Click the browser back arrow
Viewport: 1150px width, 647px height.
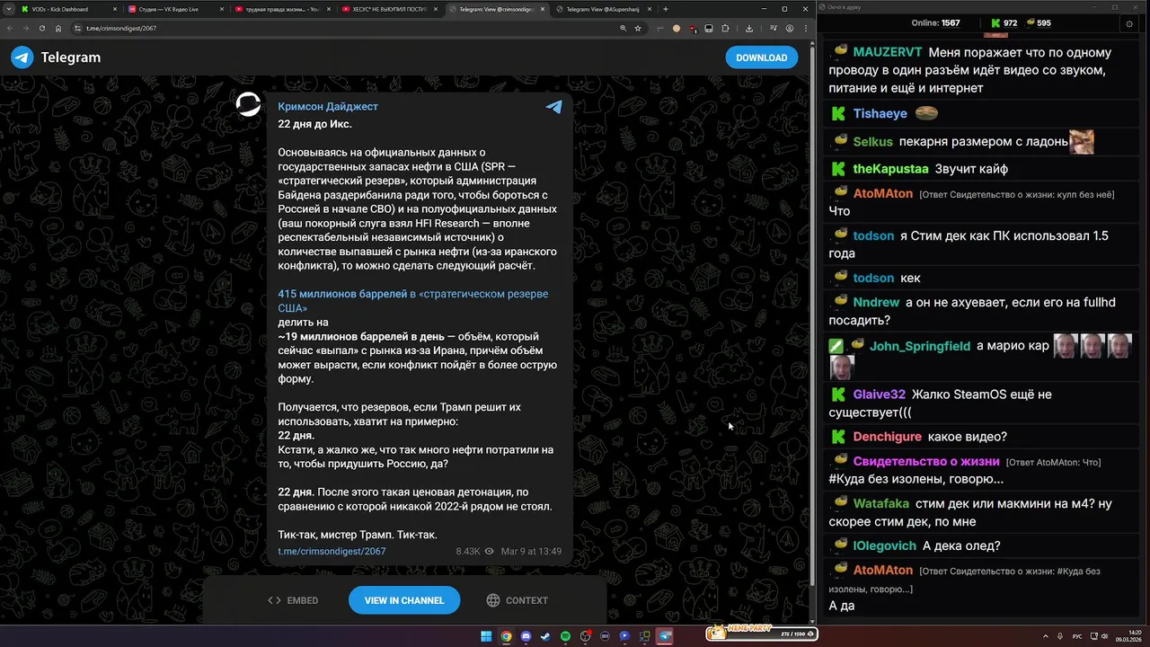click(x=11, y=28)
